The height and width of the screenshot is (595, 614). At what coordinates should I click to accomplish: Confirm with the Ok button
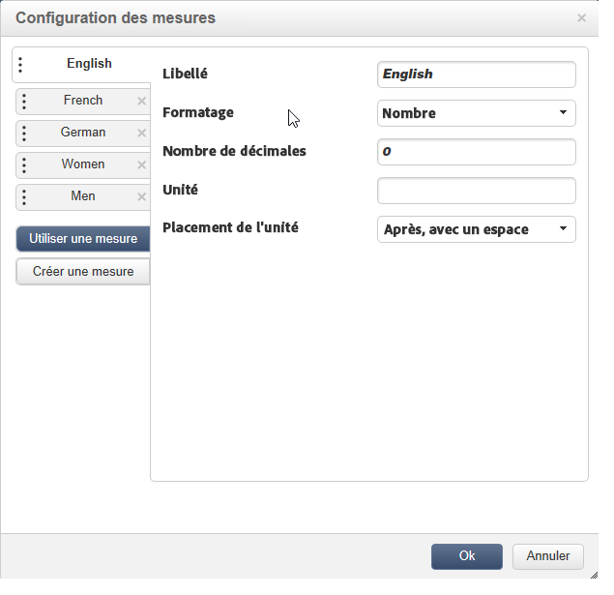point(467,556)
